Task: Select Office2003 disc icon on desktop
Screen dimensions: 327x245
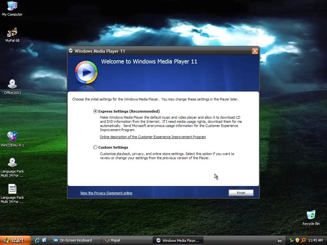Action: point(12,87)
